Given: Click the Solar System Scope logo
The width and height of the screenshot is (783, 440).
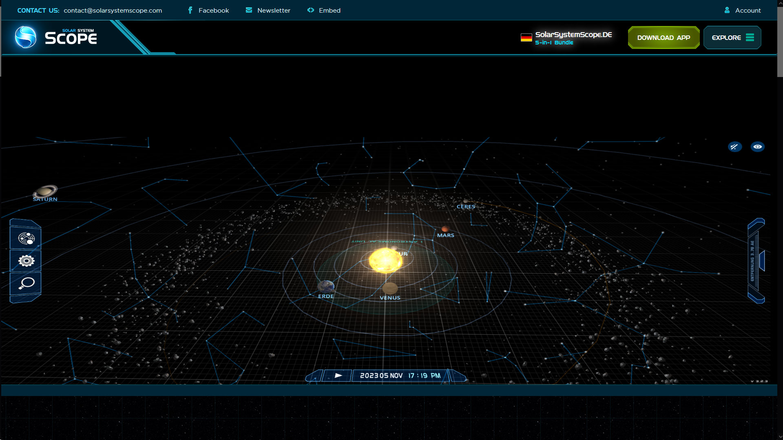Looking at the screenshot, I should (57, 37).
